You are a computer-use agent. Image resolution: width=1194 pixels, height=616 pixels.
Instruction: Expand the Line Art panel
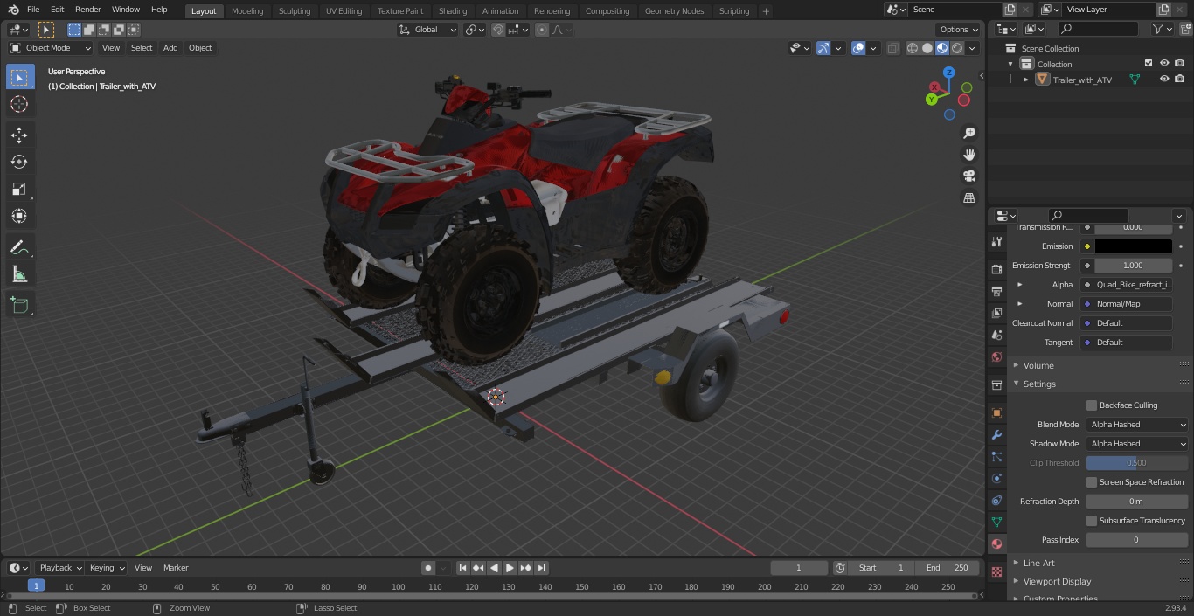coord(1038,563)
